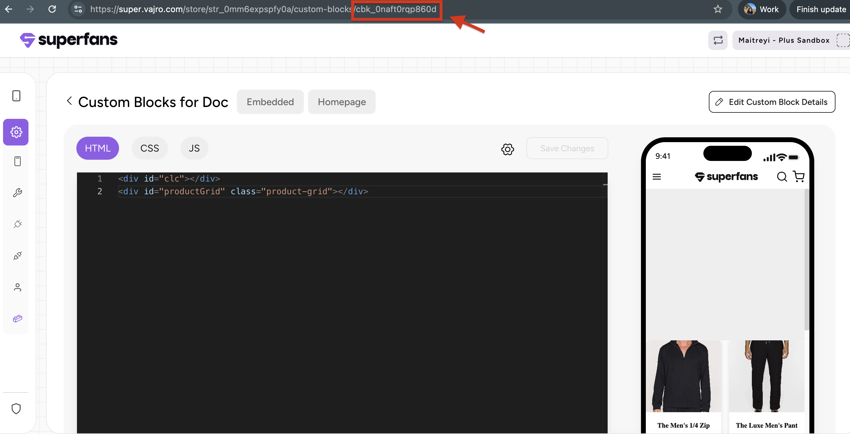This screenshot has height=434, width=850.
Task: Click the shield icon at sidebar bottom
Action: click(x=16, y=409)
